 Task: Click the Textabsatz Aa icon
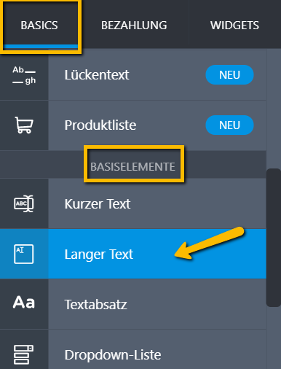pyautogui.click(x=24, y=303)
